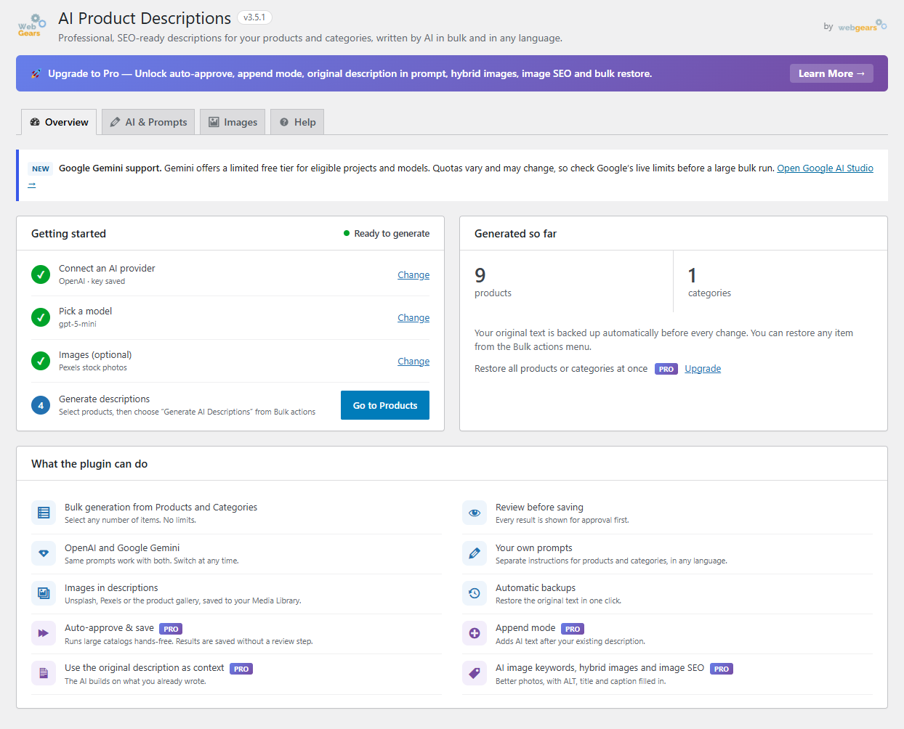The height and width of the screenshot is (729, 904).
Task: Change the Pexels stock photos images setting
Action: pyautogui.click(x=413, y=362)
